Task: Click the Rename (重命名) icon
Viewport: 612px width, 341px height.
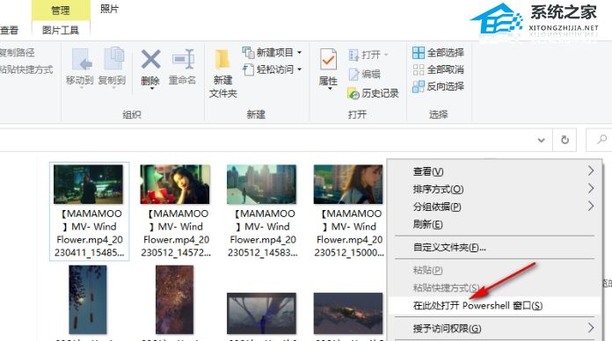Action: (x=183, y=59)
